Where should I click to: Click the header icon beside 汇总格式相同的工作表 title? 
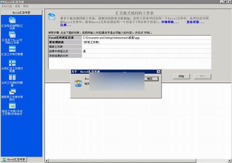point(52,17)
